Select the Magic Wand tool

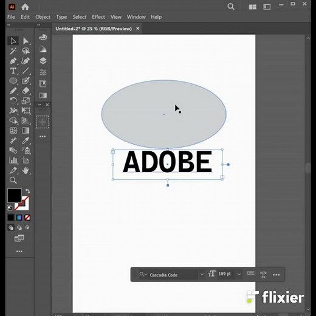[13, 51]
